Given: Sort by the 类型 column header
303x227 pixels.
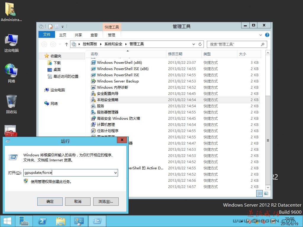Looking at the screenshot, I should click(219, 54).
